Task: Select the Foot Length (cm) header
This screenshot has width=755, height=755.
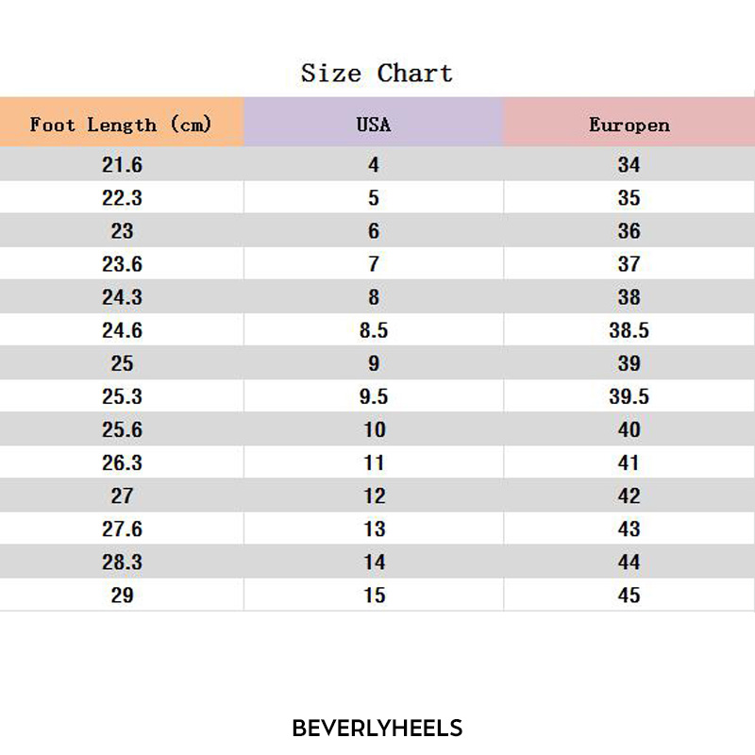Action: pyautogui.click(x=122, y=122)
